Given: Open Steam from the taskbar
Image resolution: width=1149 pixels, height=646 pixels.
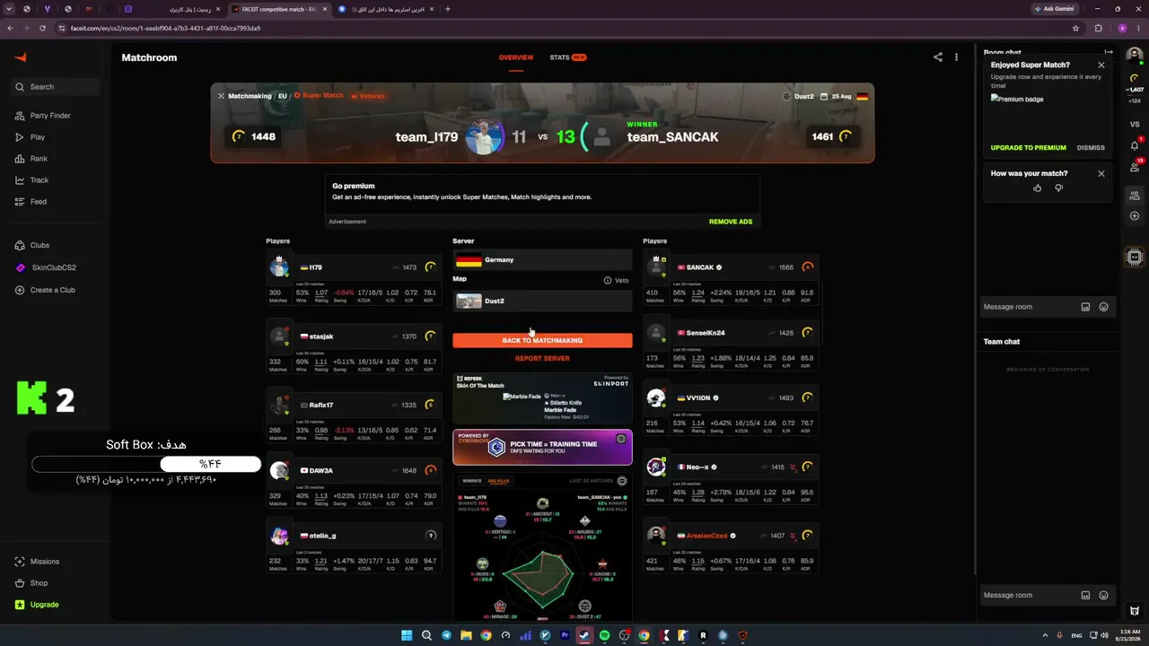Looking at the screenshot, I should click(584, 635).
